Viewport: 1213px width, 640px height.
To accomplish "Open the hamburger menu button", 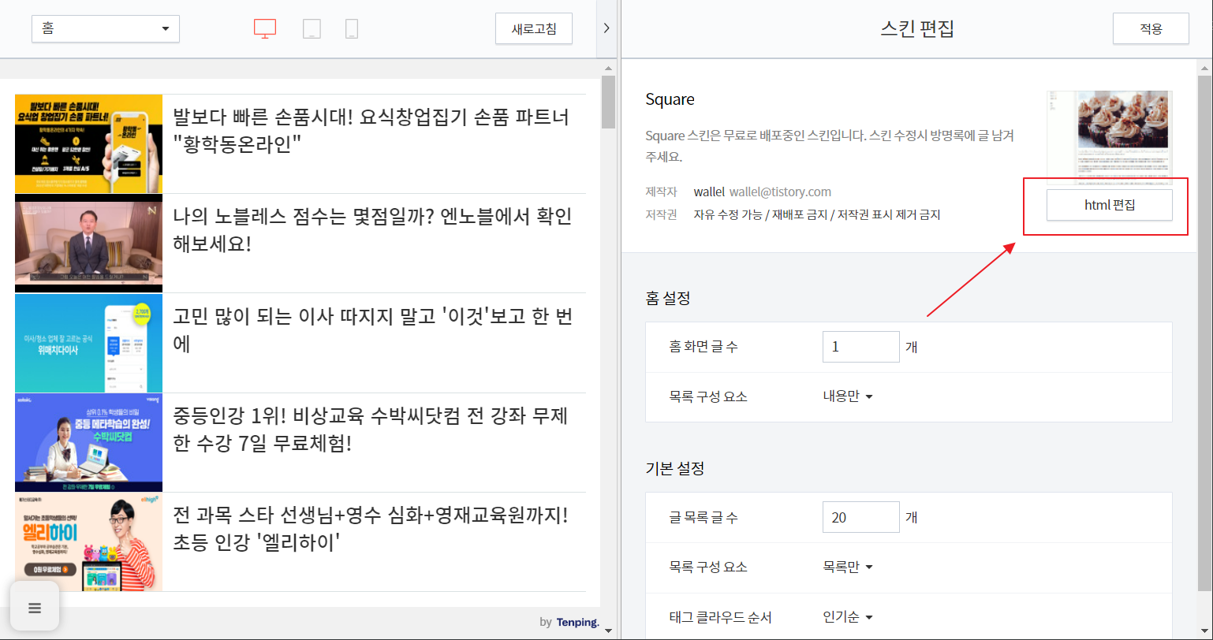I will 35,607.
